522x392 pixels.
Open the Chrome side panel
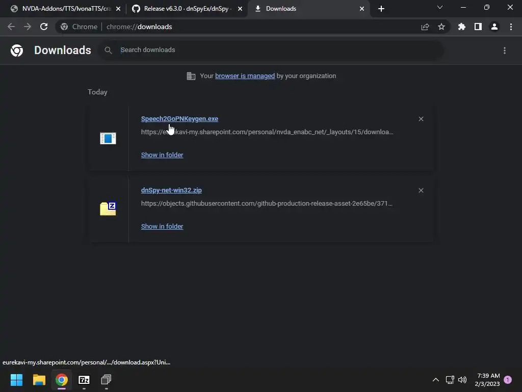[478, 27]
